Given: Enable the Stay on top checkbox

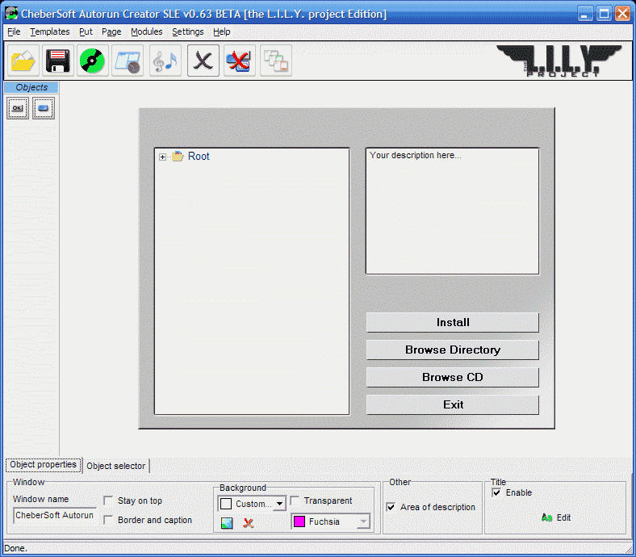Looking at the screenshot, I should 109,501.
